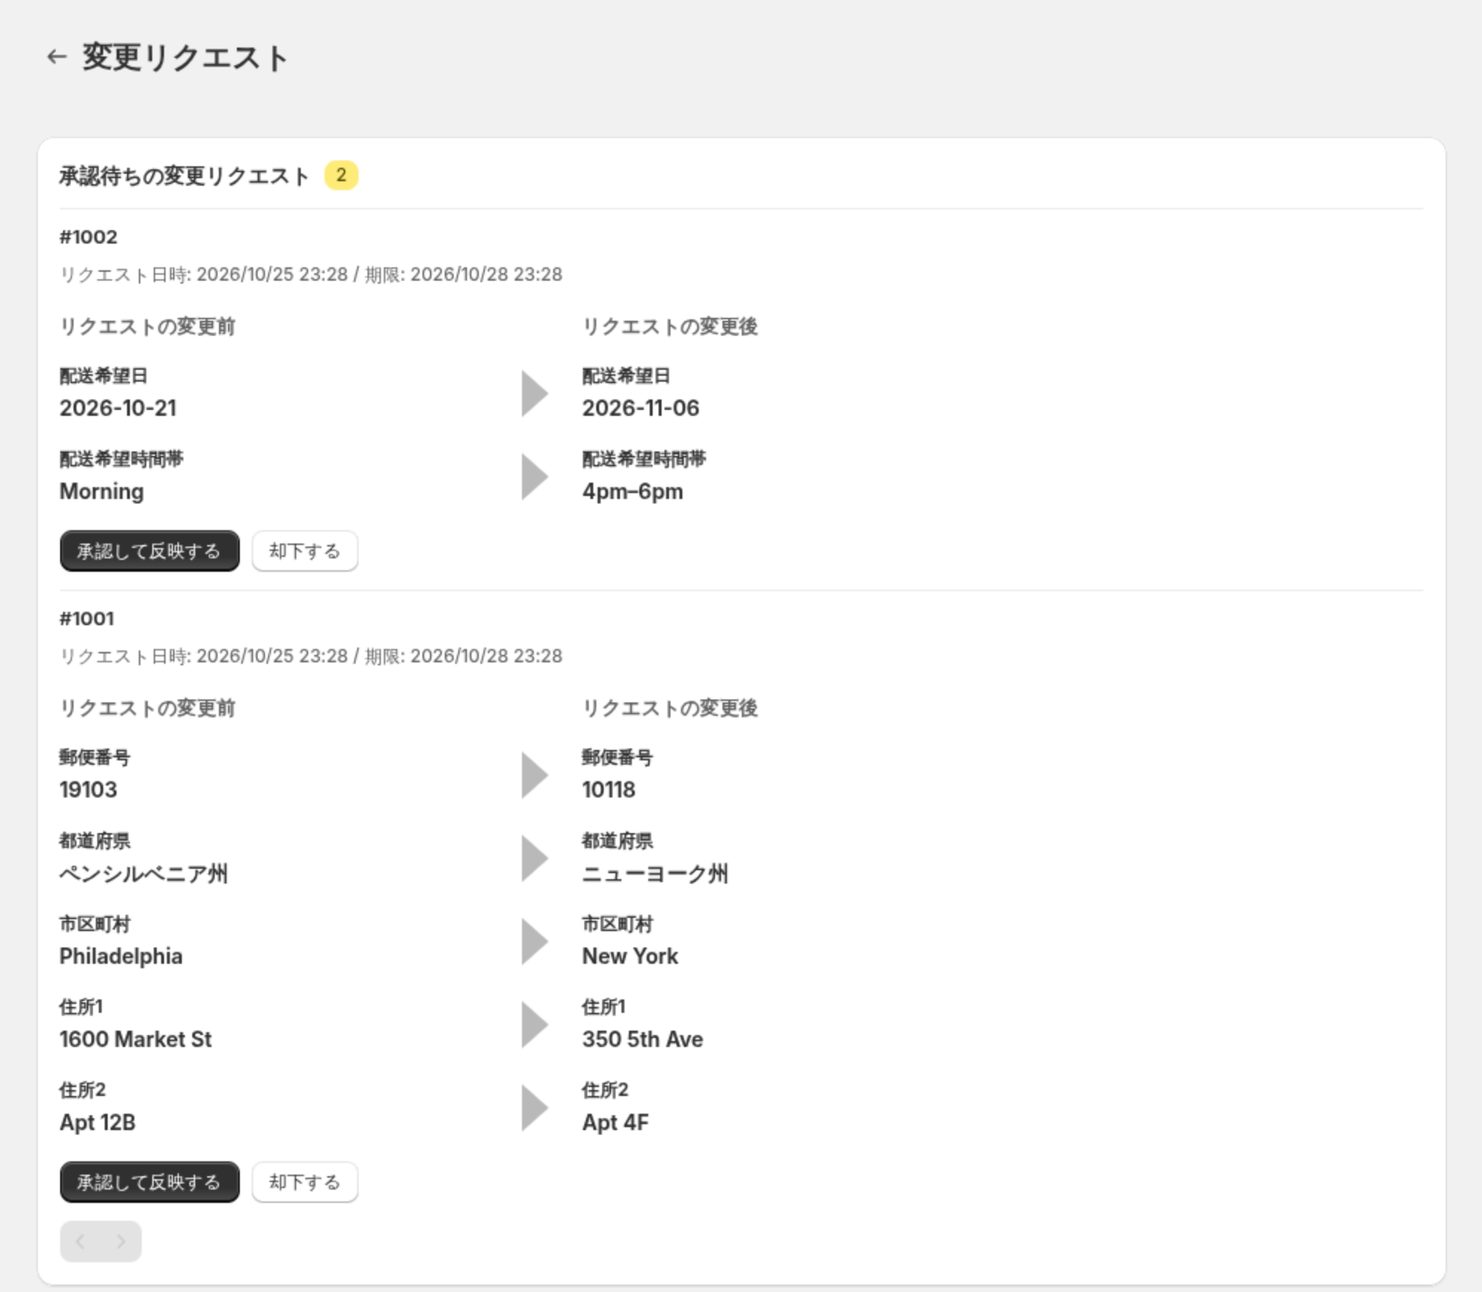Click the 4pm–6pm time slot value
1482x1292 pixels.
pos(633,492)
